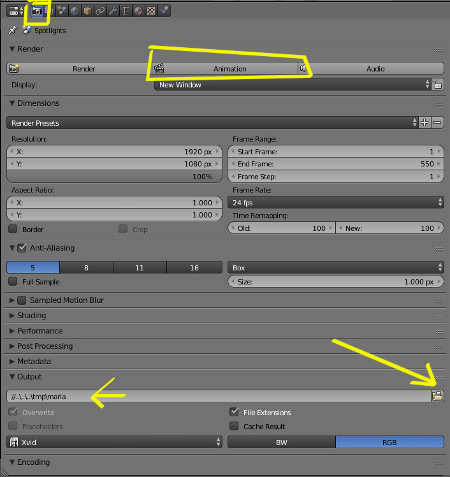Select the Render properties camera tab

click(37, 11)
